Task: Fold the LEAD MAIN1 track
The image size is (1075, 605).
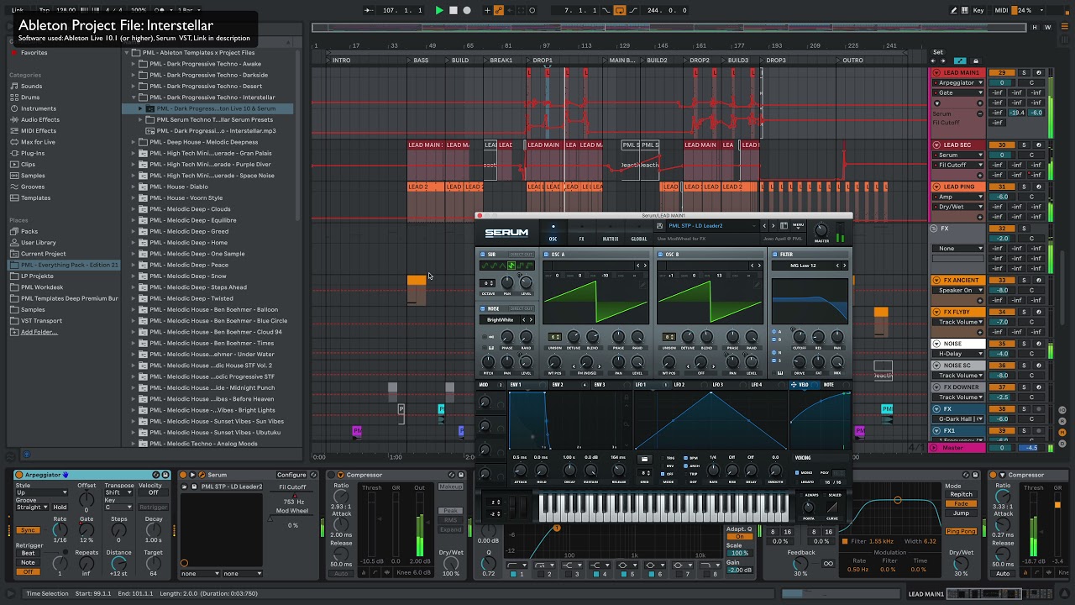Action: pos(936,72)
